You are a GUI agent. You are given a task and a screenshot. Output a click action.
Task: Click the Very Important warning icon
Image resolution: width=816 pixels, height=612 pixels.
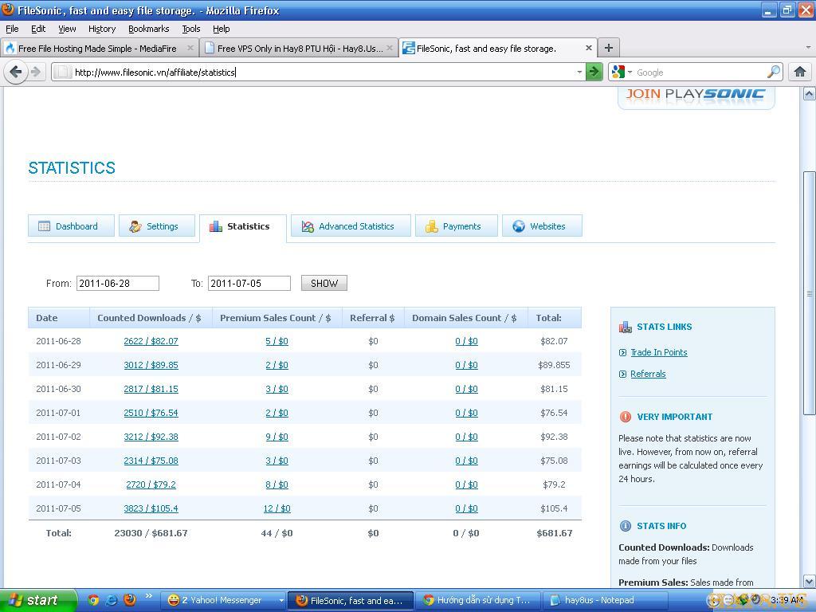tap(625, 416)
